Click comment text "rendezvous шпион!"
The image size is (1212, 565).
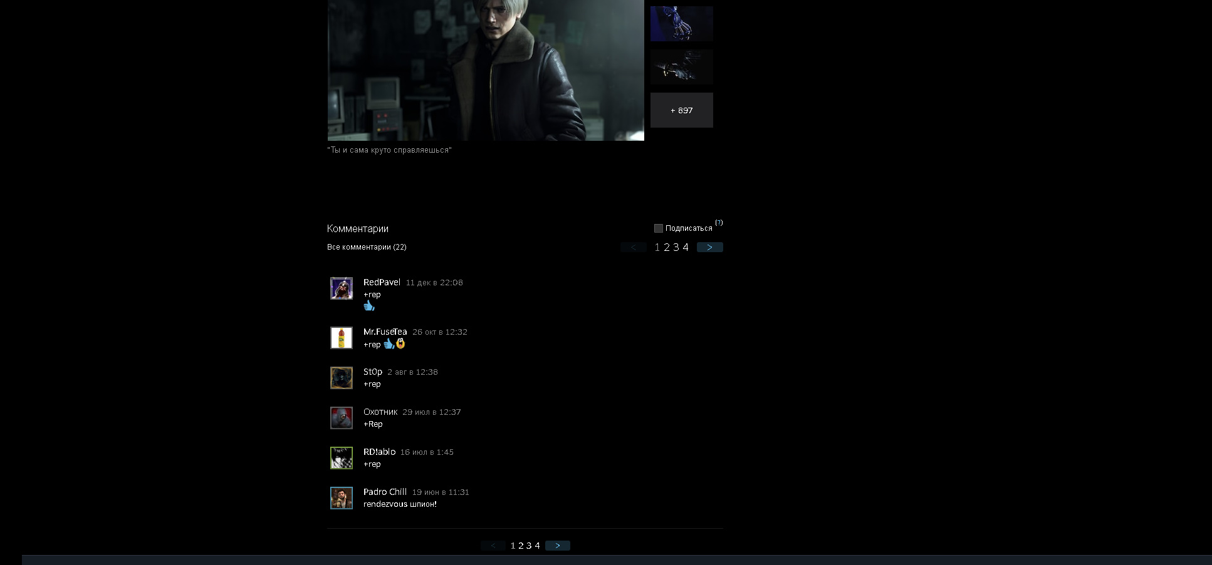pyautogui.click(x=400, y=504)
